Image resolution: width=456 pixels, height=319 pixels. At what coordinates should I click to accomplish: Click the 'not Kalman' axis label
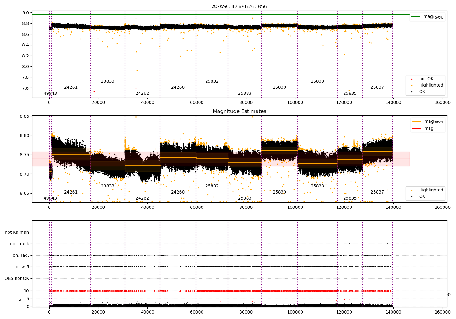click(17, 232)
